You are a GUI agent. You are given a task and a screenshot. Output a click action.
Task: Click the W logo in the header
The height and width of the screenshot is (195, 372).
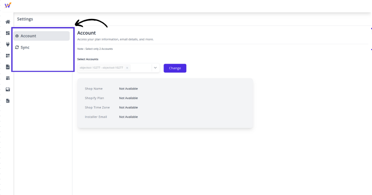point(7,5)
